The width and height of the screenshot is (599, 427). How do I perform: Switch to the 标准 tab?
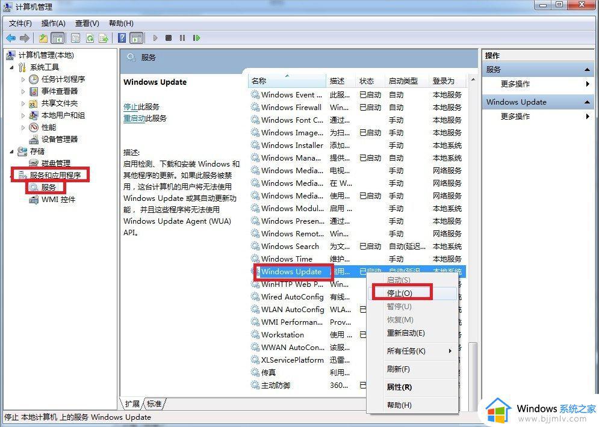click(x=154, y=404)
